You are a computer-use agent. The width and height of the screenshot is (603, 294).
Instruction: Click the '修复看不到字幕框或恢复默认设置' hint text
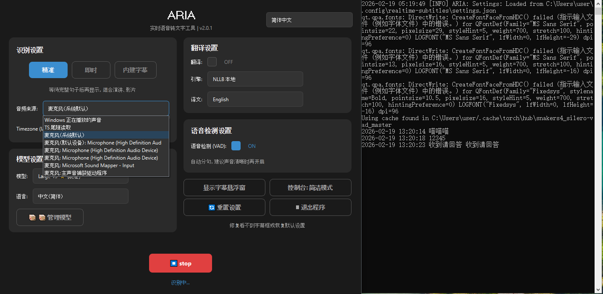[267, 226]
